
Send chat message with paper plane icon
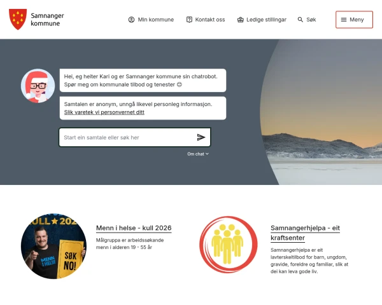[201, 137]
